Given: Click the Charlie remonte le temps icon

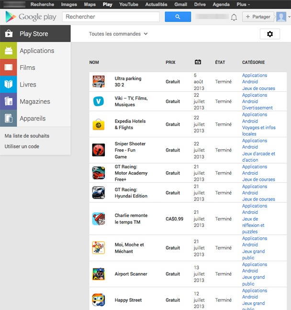Looking at the screenshot, I should (x=99, y=219).
